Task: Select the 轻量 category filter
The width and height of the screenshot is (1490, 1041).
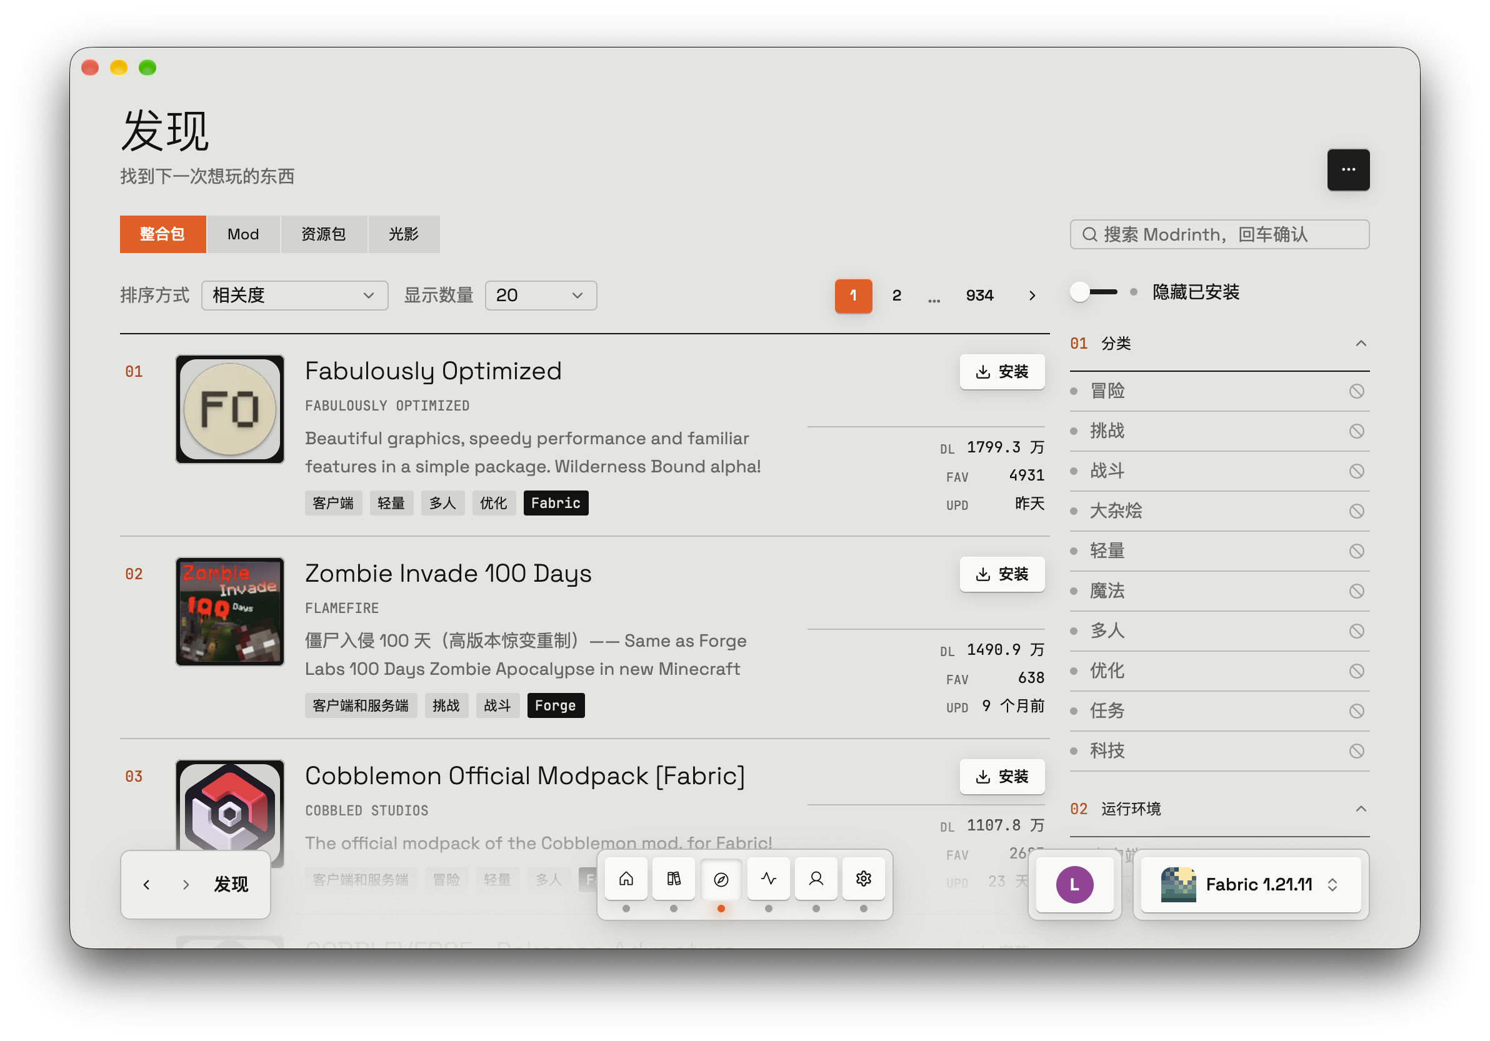Action: (x=1219, y=550)
